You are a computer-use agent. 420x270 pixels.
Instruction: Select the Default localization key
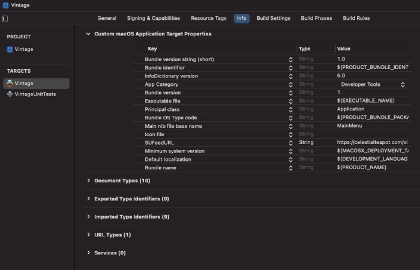(168, 160)
